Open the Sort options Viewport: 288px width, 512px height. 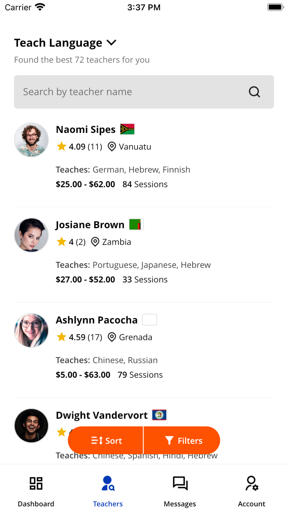(105, 440)
